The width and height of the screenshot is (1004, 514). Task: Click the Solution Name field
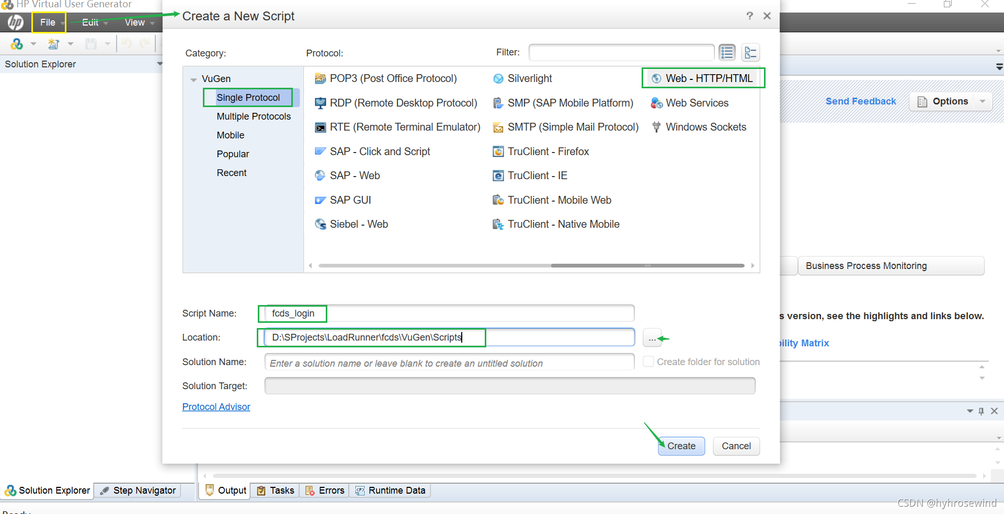450,362
